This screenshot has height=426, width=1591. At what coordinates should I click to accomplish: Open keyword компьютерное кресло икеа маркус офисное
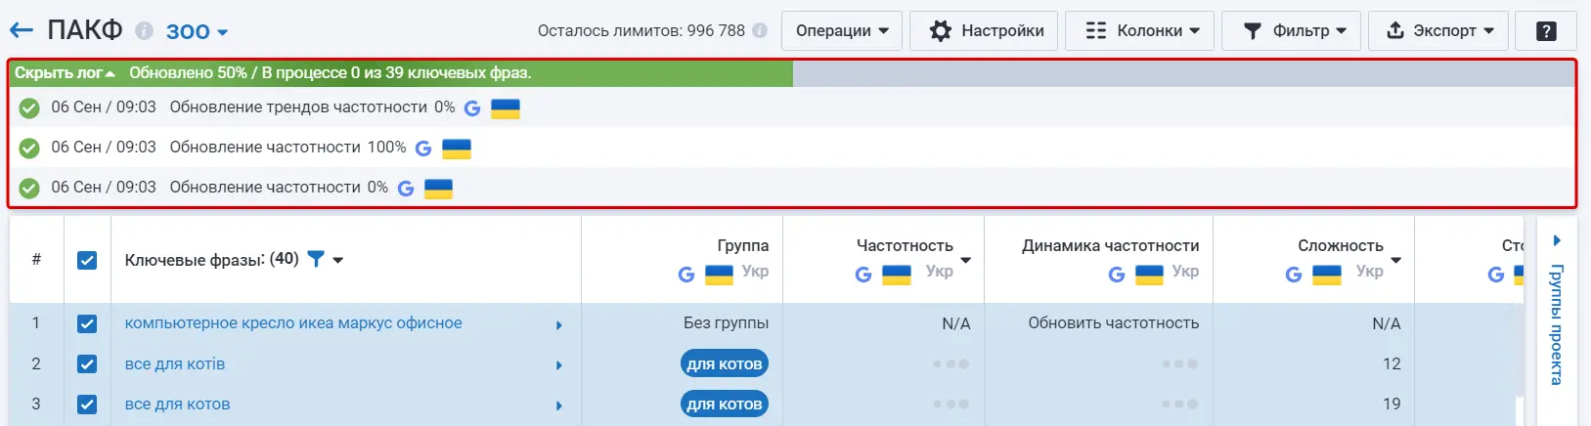click(293, 323)
